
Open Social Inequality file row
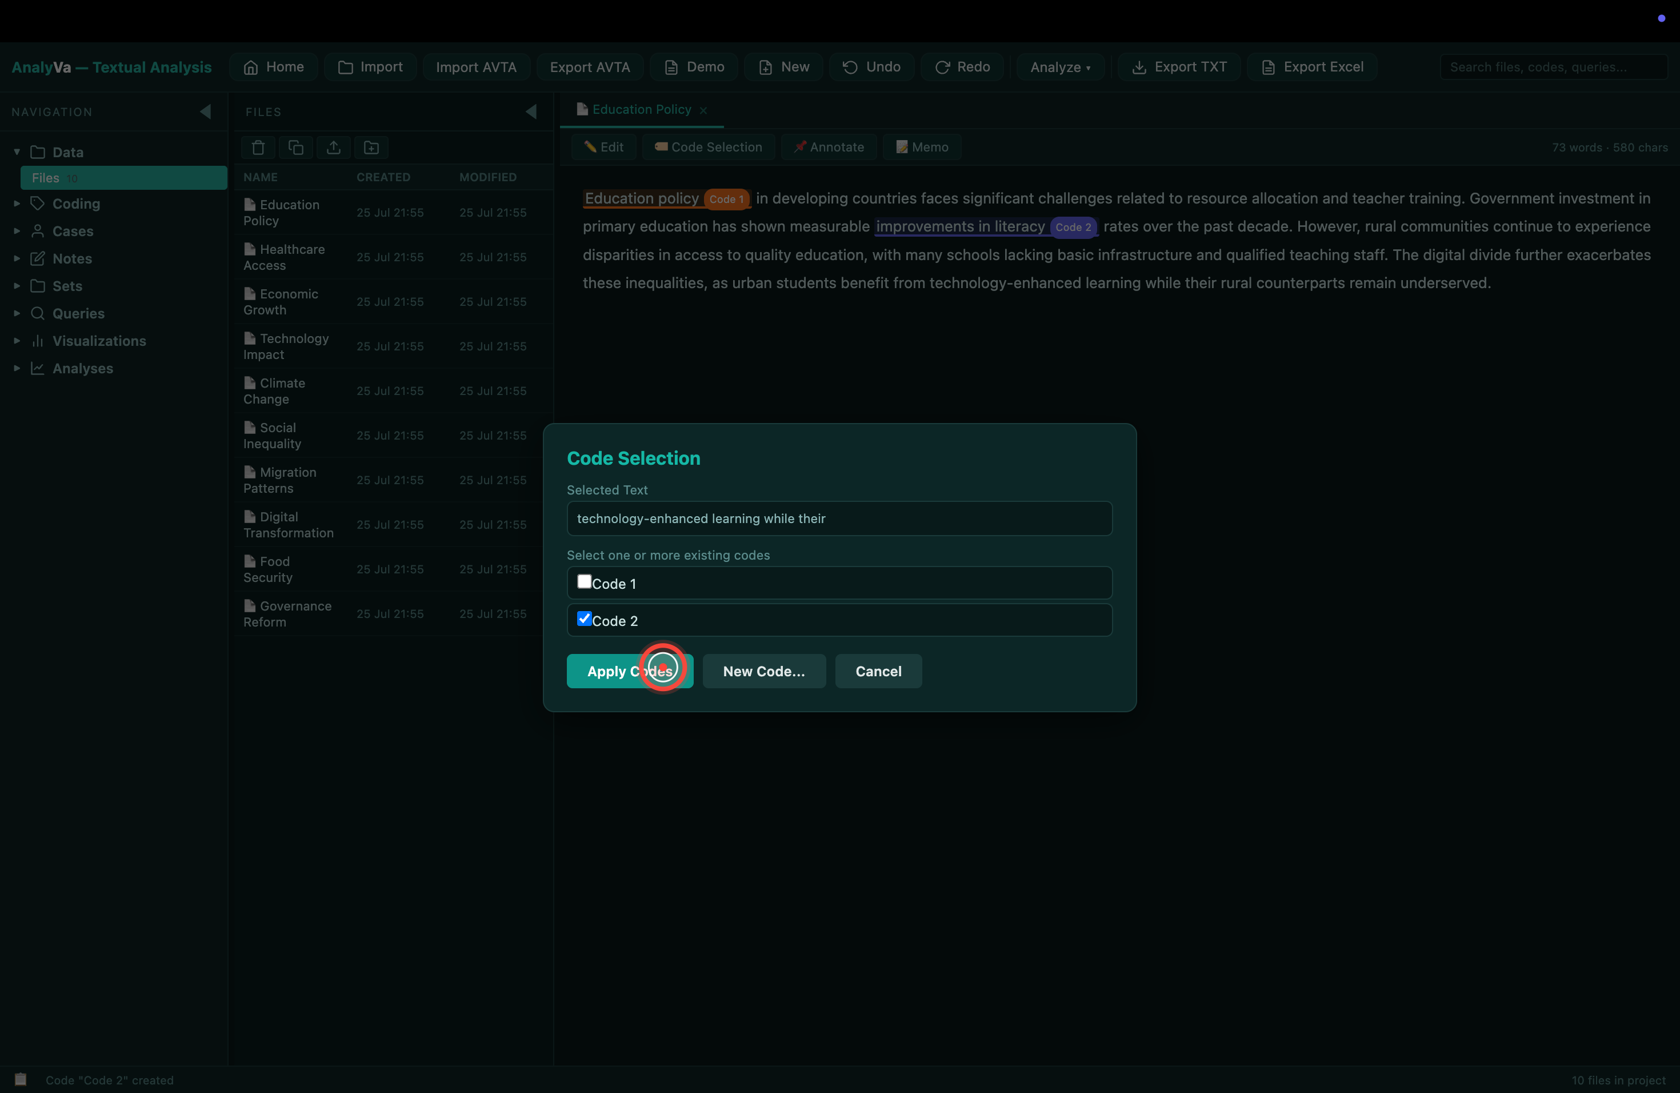(393, 435)
